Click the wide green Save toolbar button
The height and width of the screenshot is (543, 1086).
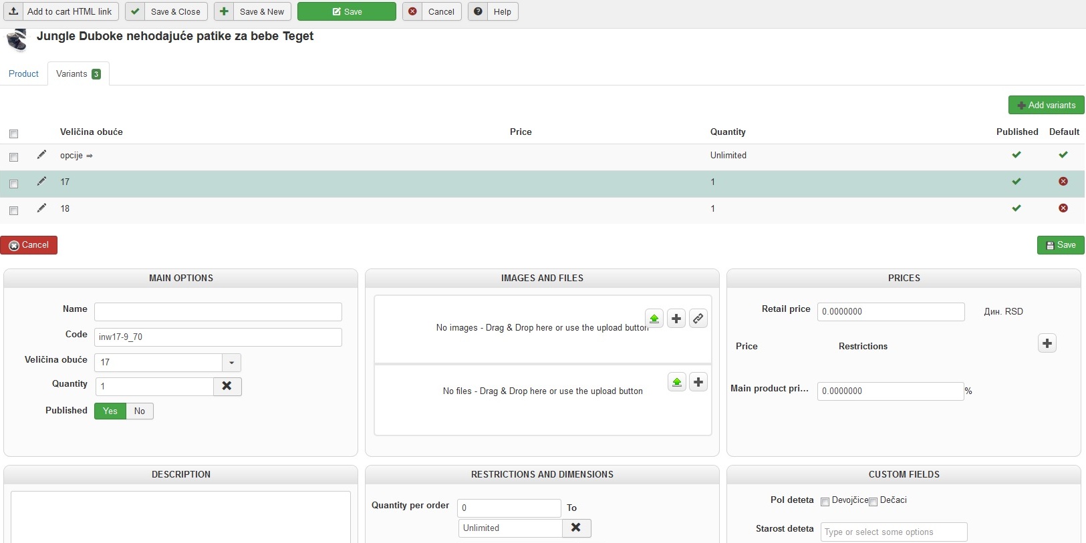(347, 11)
